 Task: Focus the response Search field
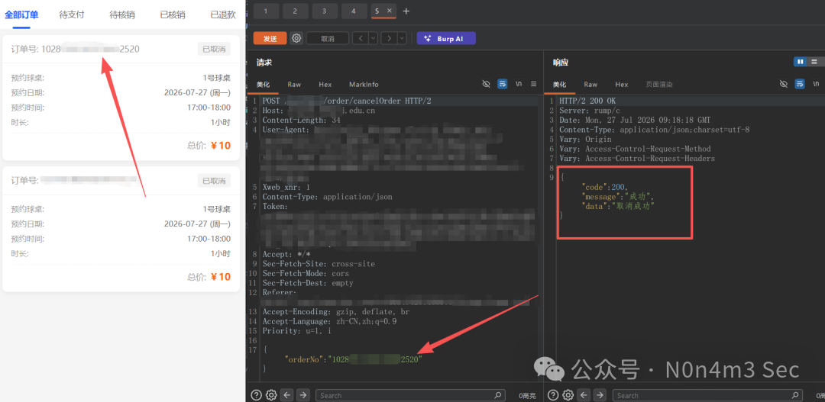click(707, 395)
